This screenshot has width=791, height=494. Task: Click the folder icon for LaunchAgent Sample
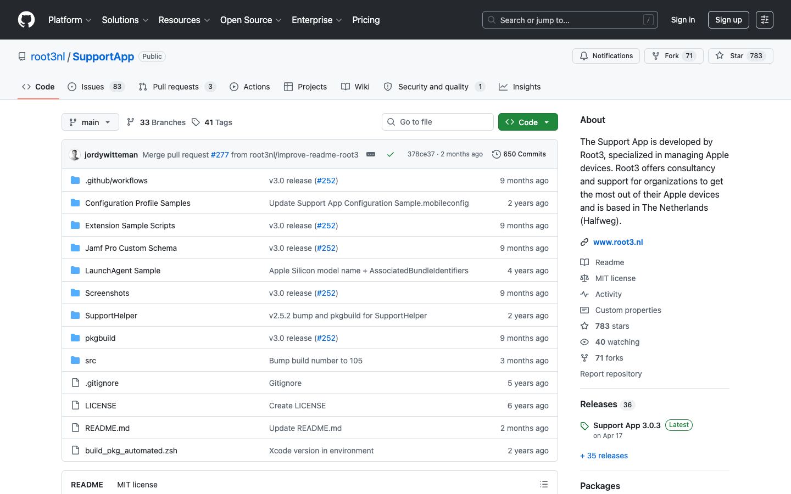click(x=75, y=271)
